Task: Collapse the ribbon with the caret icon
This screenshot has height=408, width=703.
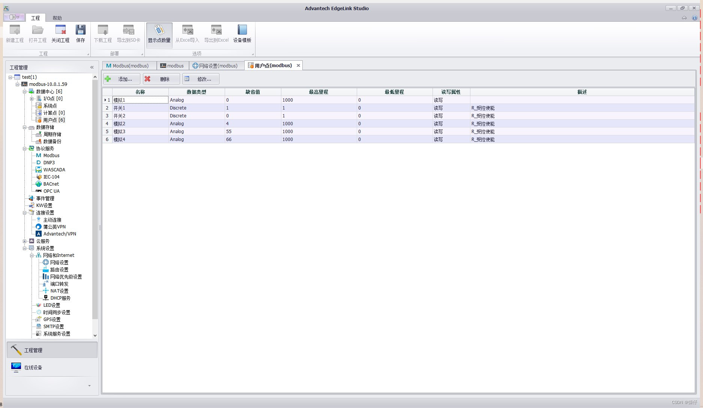Action: pos(684,18)
